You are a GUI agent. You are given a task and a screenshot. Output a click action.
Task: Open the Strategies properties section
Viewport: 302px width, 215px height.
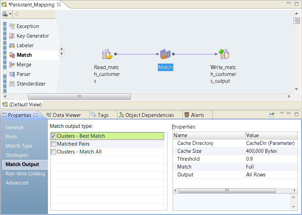[17, 155]
